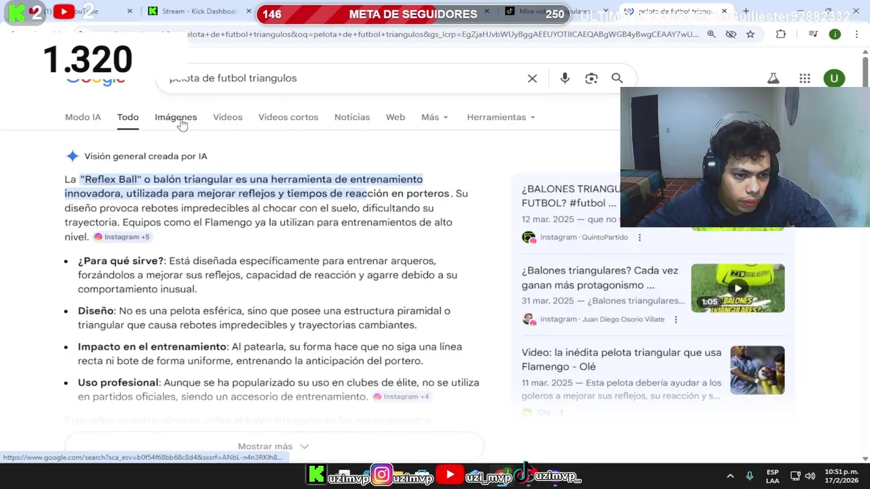Close the pelota de futbol tab
Screen dimensions: 870x489
(x=724, y=11)
